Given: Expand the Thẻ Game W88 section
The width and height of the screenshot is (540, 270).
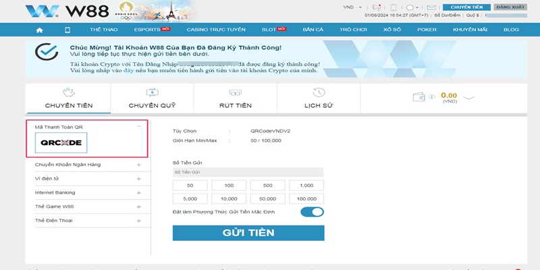Looking at the screenshot, I should pos(139,207).
